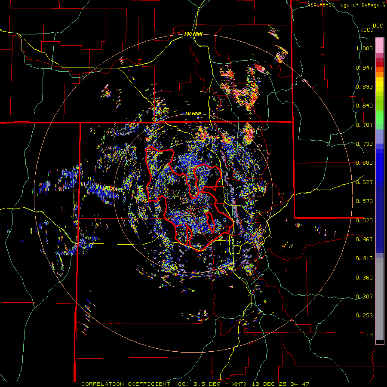Click the 0.573 legend value
Viewport: 387px width, 387px height.
pos(364,201)
